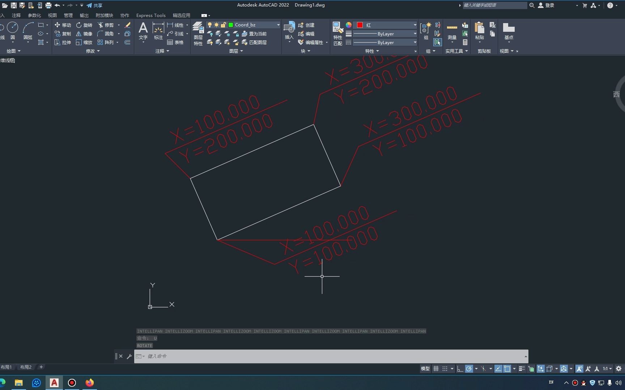
Task: Select the Arc (圆弧) tool
Action: click(28, 30)
